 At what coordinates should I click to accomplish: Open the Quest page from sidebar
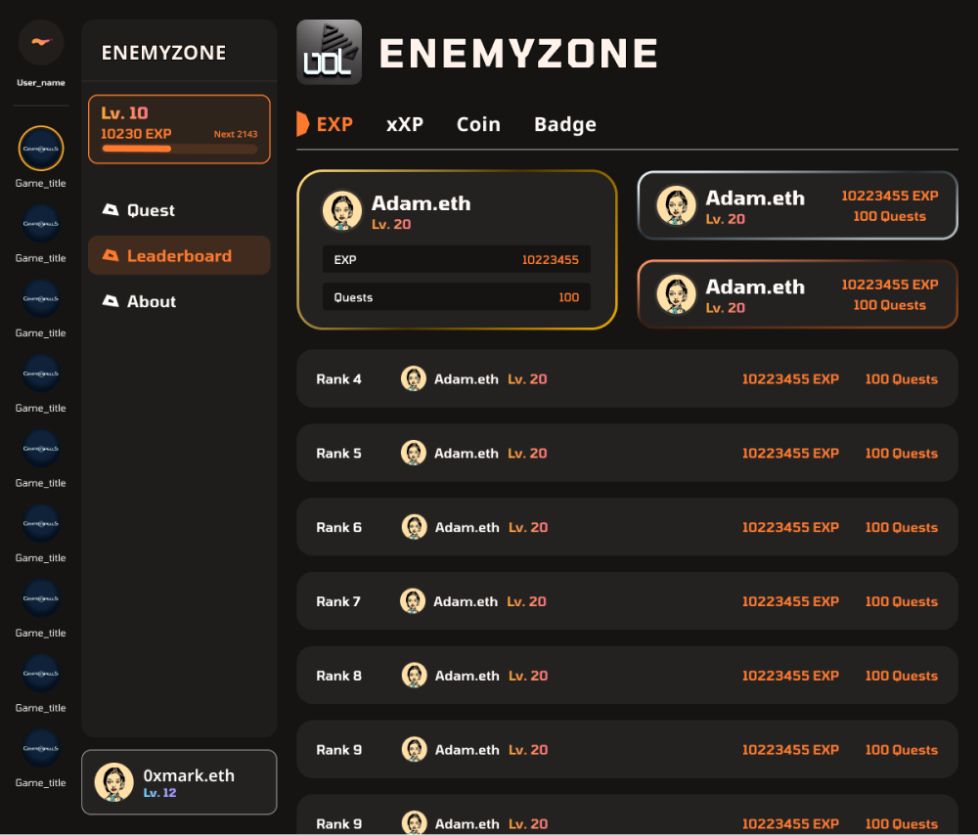click(x=151, y=210)
